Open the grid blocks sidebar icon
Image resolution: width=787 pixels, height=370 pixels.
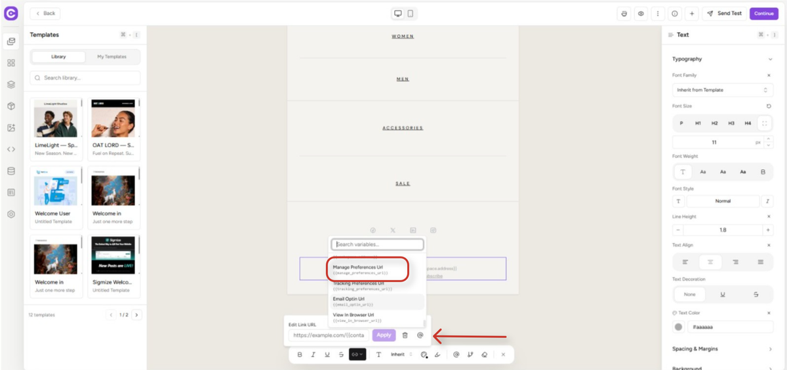coord(11,63)
